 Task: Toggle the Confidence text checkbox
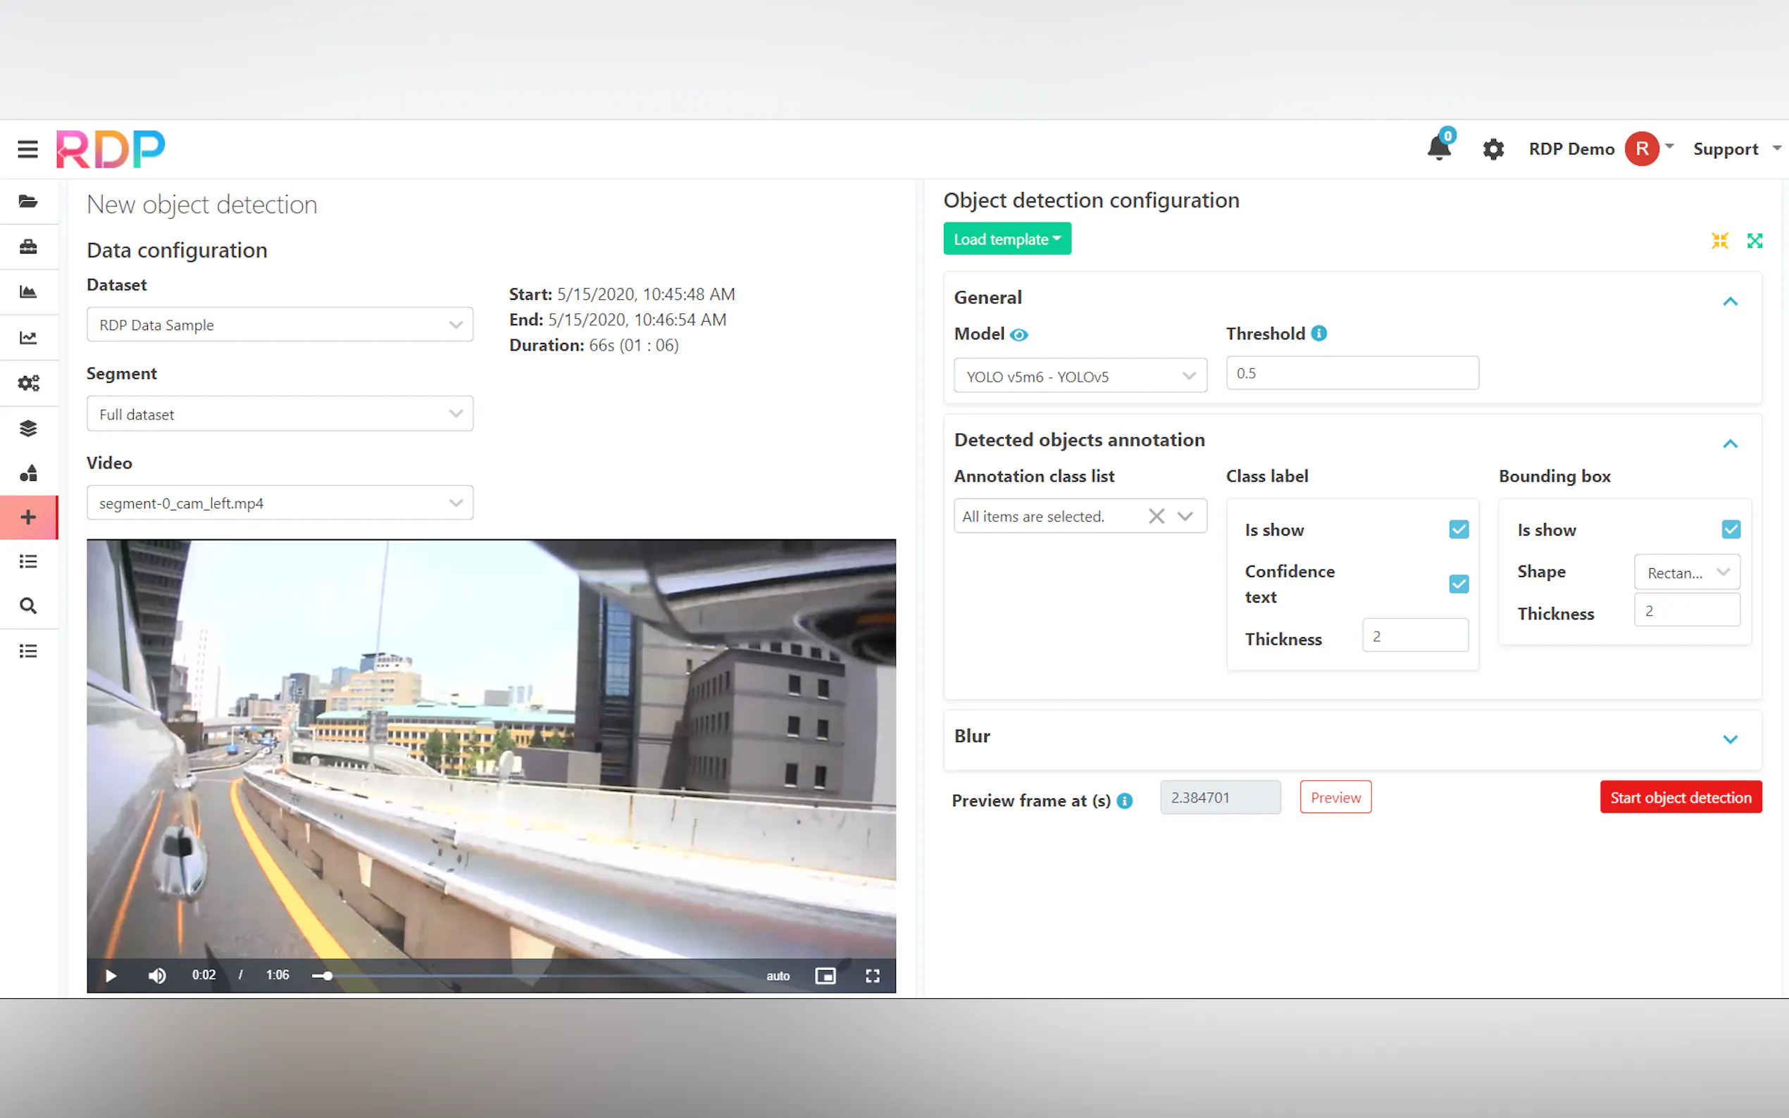click(x=1459, y=584)
